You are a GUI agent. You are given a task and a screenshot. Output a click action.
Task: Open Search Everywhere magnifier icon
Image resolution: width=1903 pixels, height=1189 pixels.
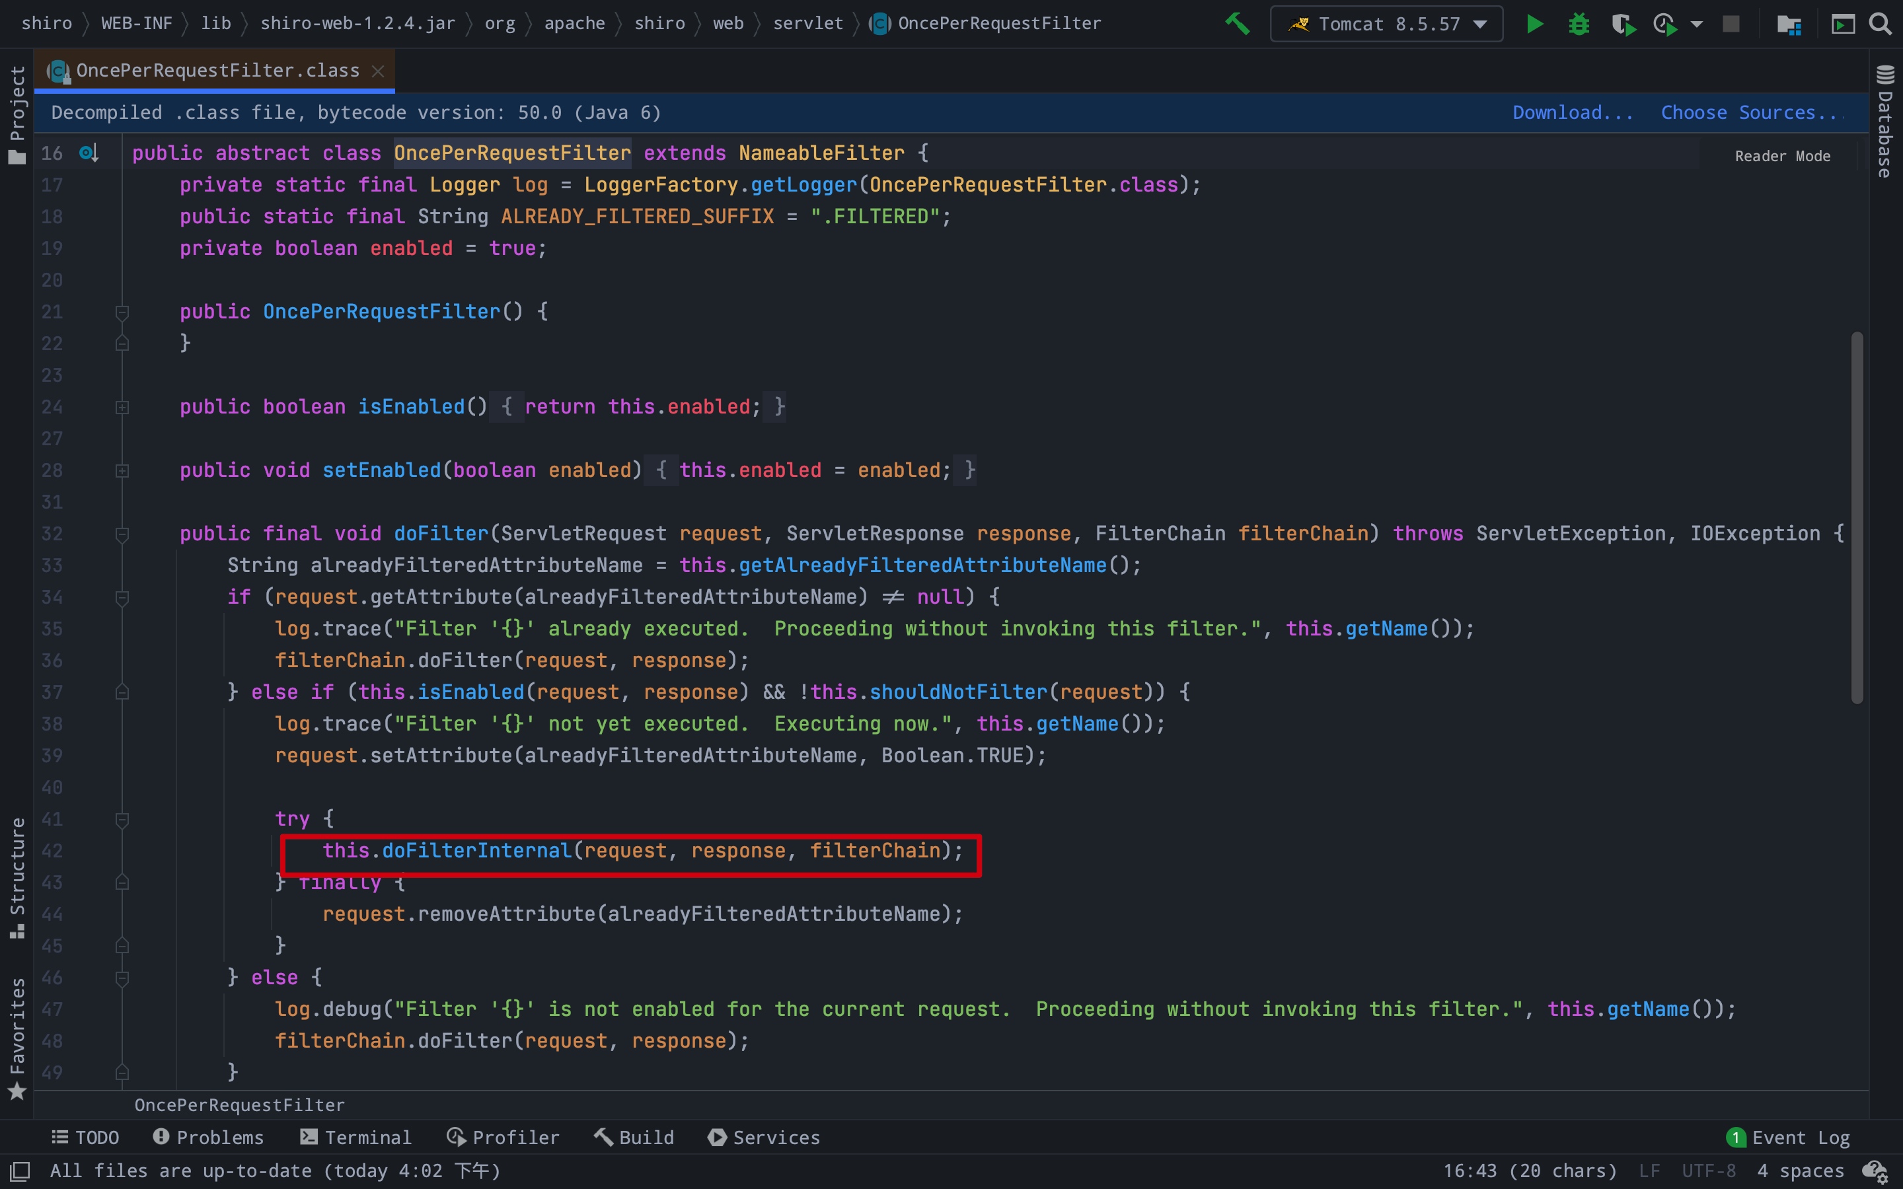tap(1880, 24)
